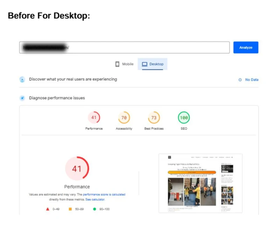Click the website screenshot thumbnail
Screen dimensions: 280x237
(200, 183)
